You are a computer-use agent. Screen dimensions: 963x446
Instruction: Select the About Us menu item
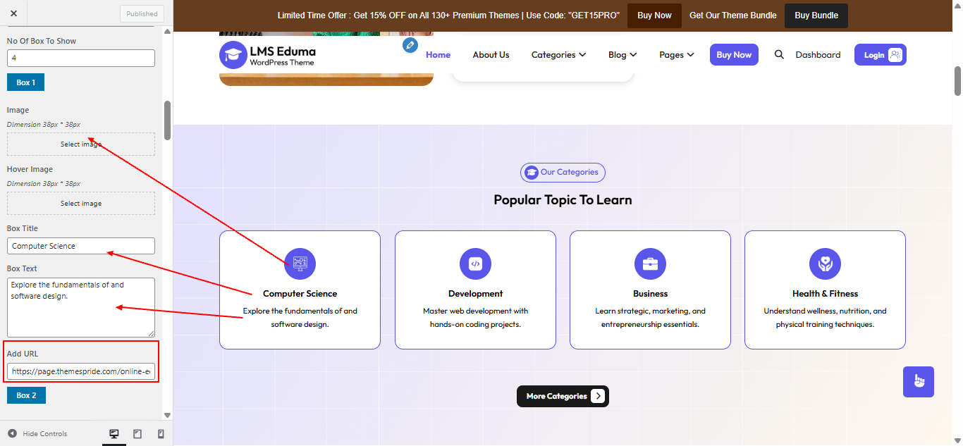point(491,54)
